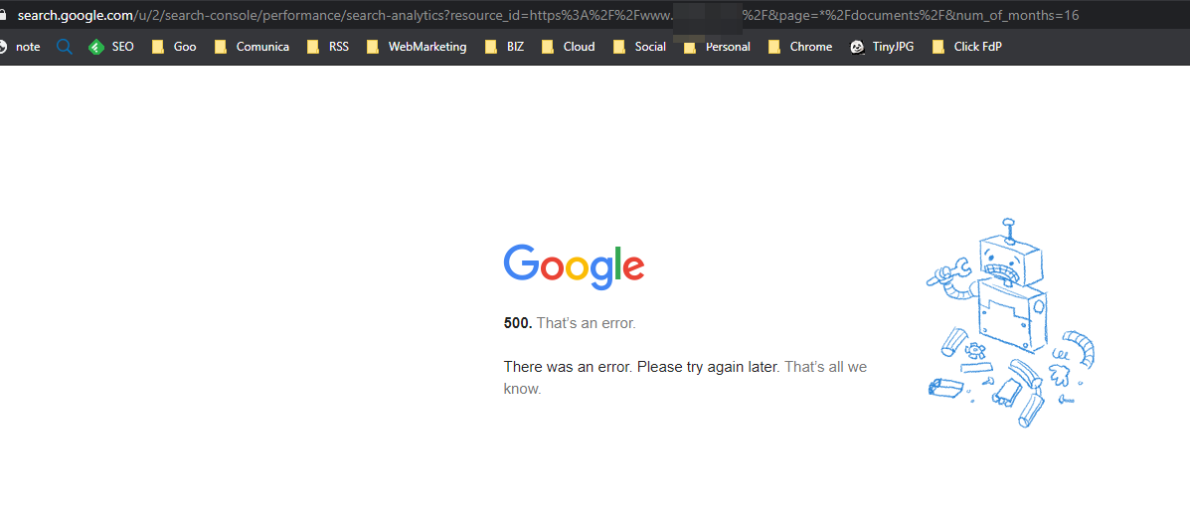The height and width of the screenshot is (523, 1190).
Task: Click the lock icon in the address bar
Action: click(4, 15)
